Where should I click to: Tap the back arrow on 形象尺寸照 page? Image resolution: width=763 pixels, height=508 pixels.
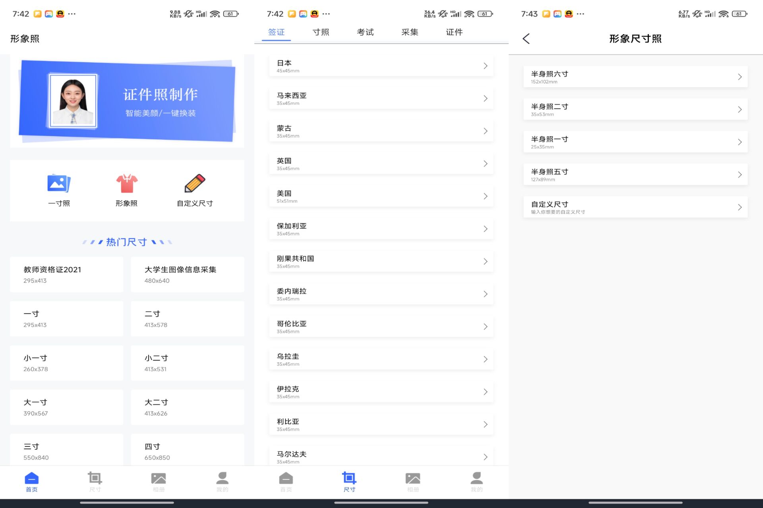click(526, 38)
